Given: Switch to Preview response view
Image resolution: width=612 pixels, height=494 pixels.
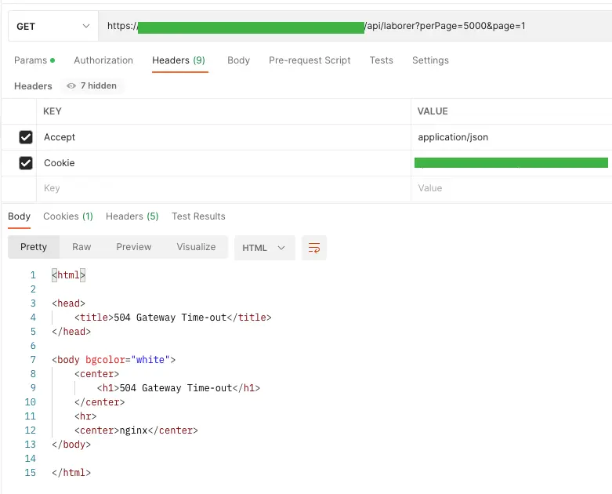Looking at the screenshot, I should click(134, 247).
